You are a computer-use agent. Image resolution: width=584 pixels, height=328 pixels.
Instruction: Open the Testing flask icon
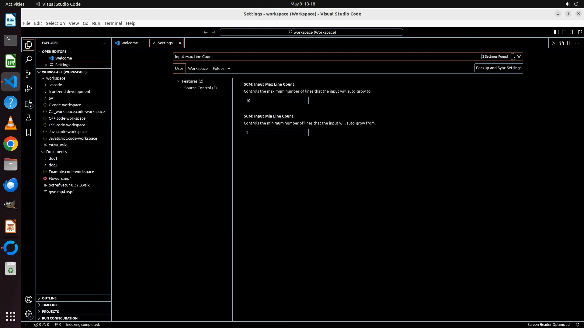tap(29, 118)
